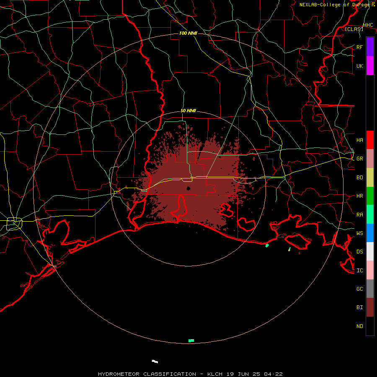Click the WS blue legend swatch
377x377 pixels.
point(370,233)
